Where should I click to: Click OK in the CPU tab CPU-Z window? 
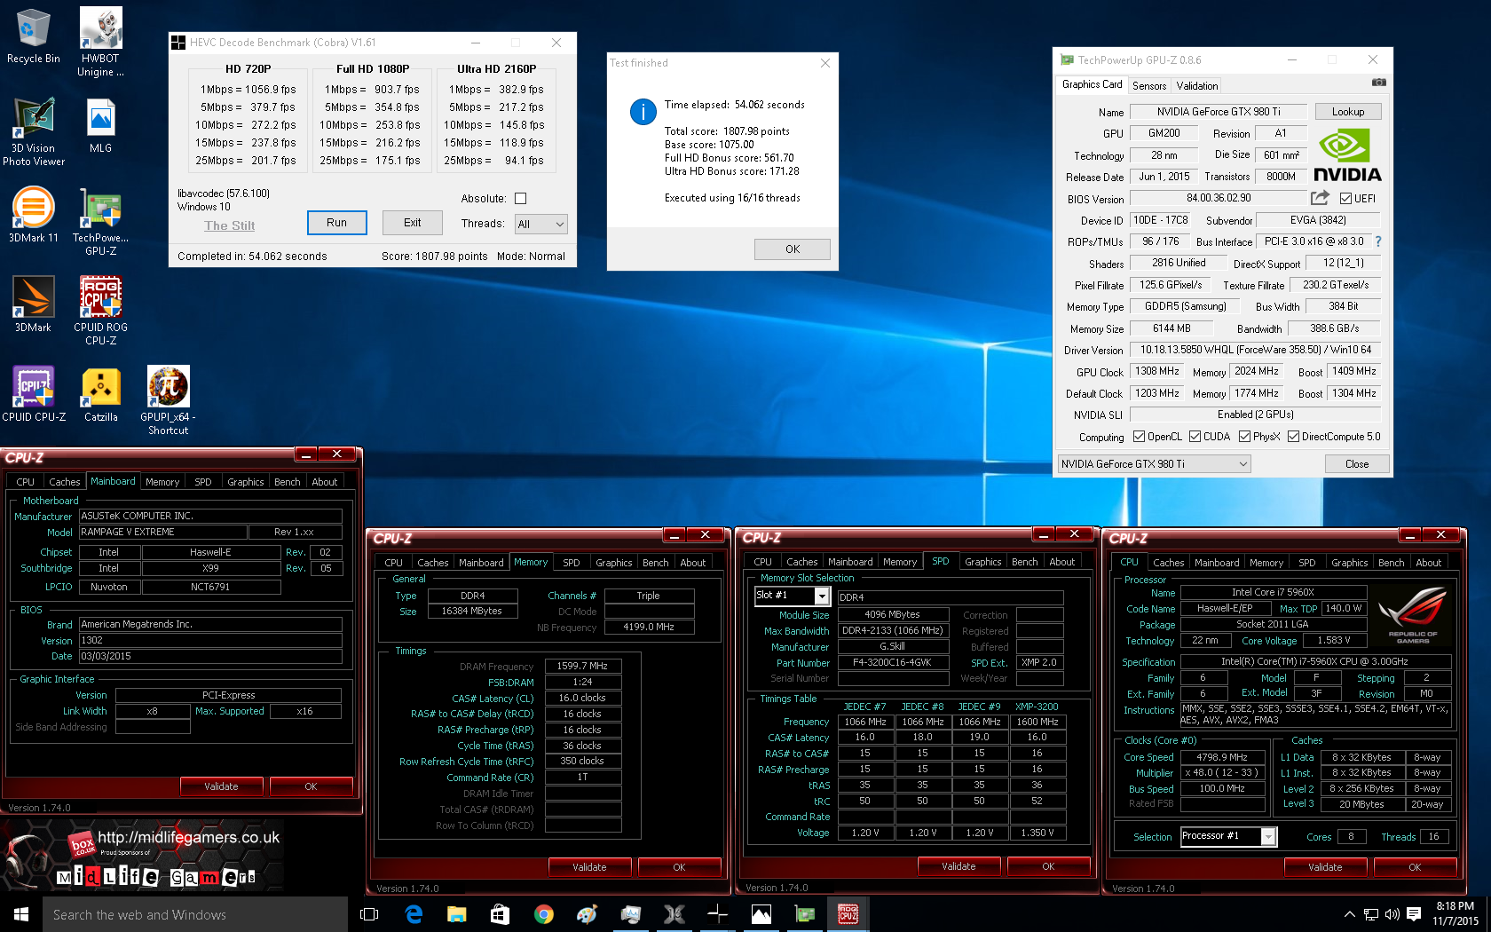(1415, 867)
